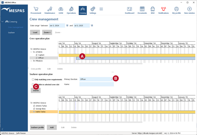Open the Documents binder icon
This screenshot has height=135, width=197.
click(142, 10)
